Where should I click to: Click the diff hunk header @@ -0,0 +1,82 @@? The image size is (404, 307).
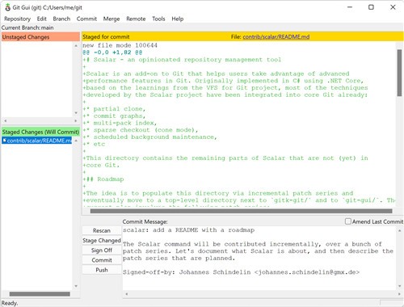click(x=112, y=53)
